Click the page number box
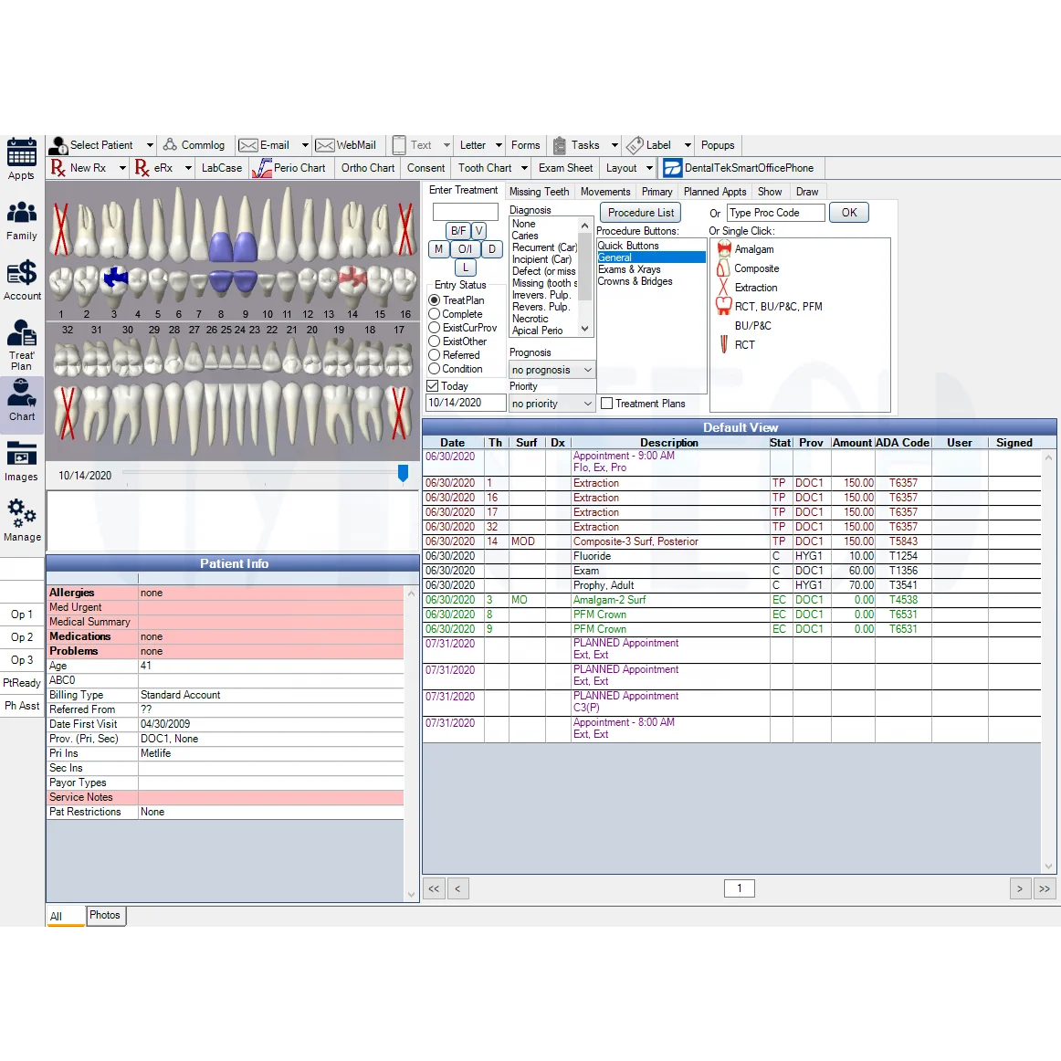The image size is (1061, 1061). tap(739, 888)
